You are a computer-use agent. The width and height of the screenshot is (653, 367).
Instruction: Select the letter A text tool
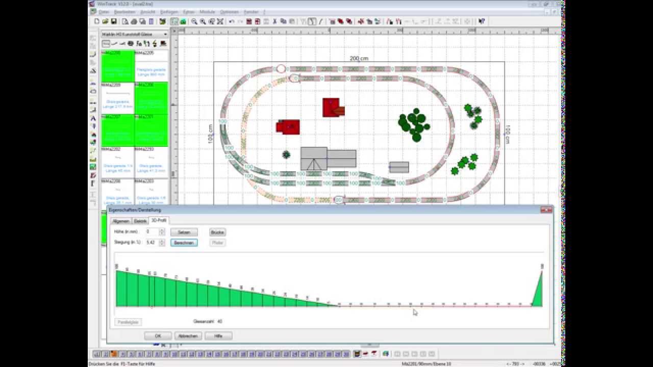coord(93,118)
